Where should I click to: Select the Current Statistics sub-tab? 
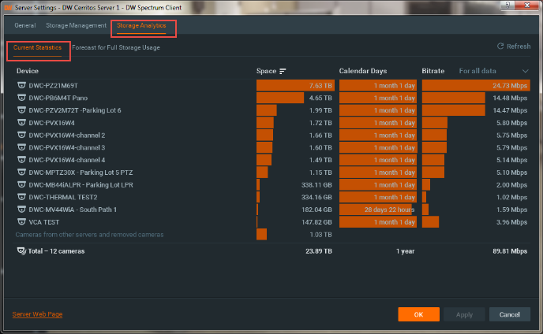point(37,48)
